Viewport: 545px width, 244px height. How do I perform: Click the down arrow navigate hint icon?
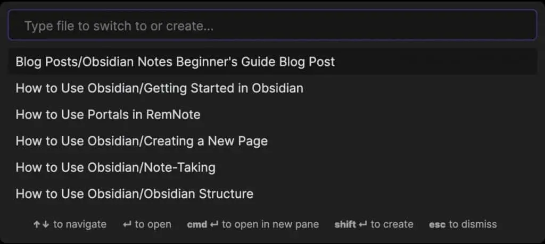click(46, 224)
